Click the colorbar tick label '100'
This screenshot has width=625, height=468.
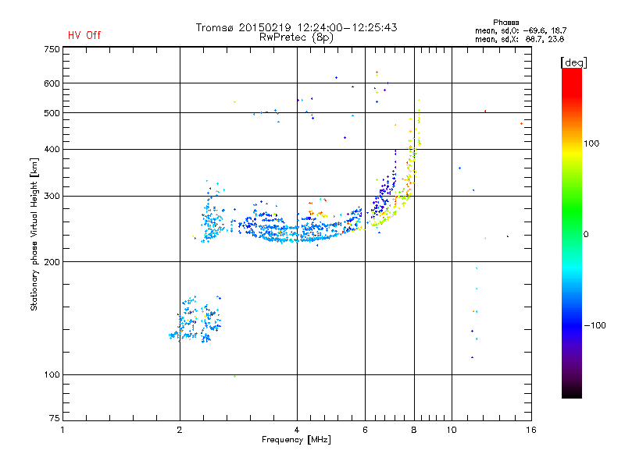(591, 144)
